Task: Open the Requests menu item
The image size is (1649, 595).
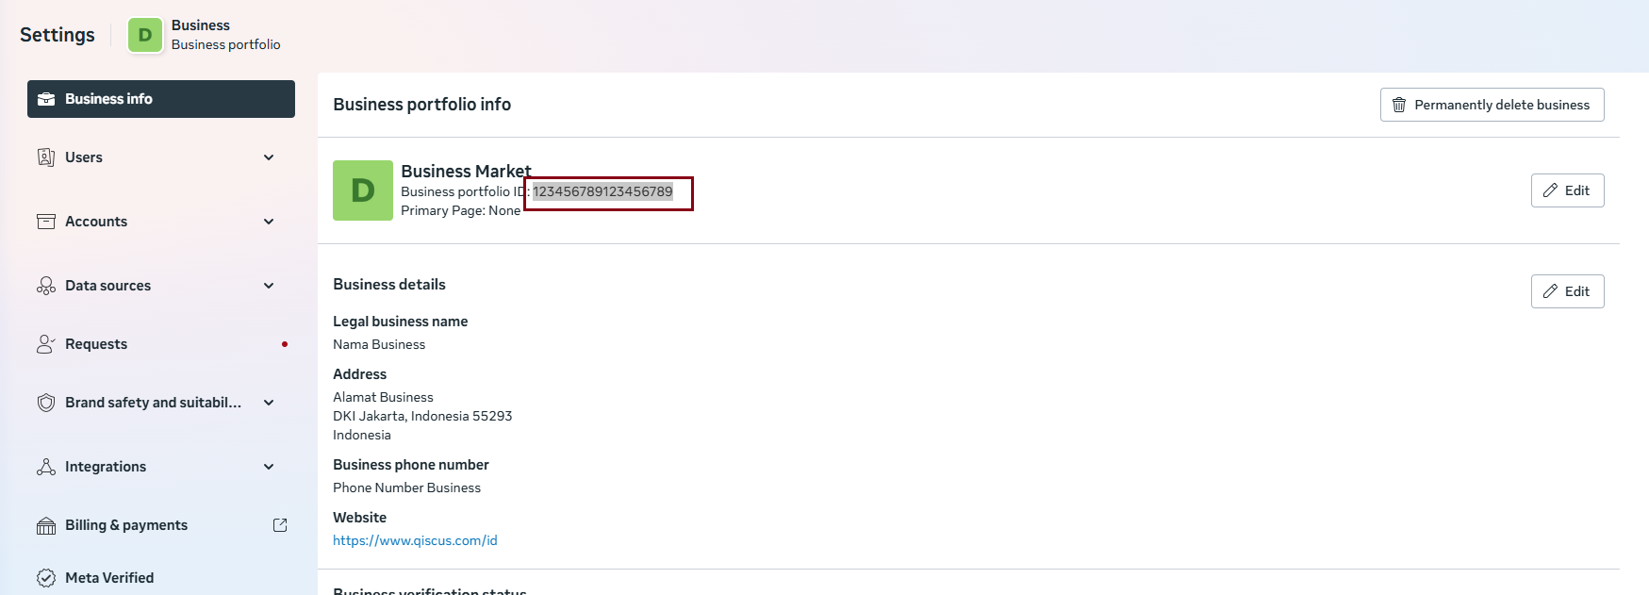Action: [96, 344]
